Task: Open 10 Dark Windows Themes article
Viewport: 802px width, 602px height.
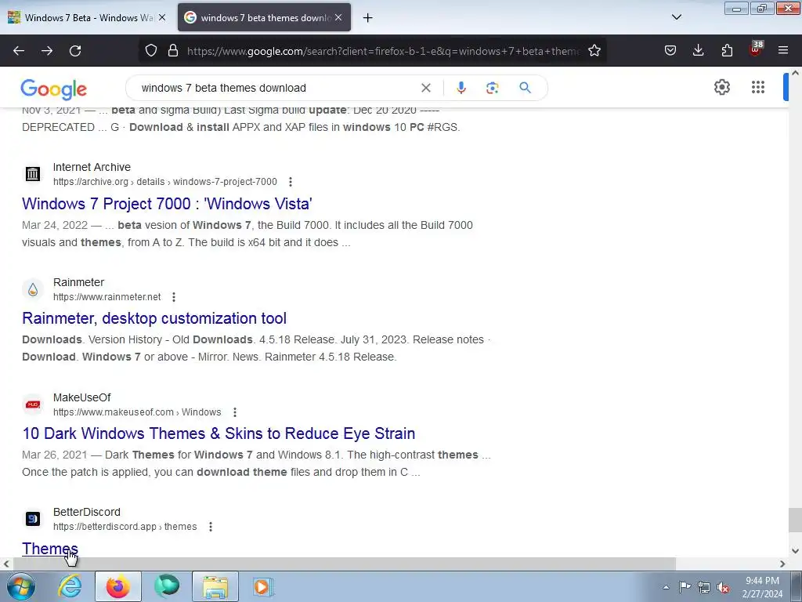Action: tap(219, 433)
